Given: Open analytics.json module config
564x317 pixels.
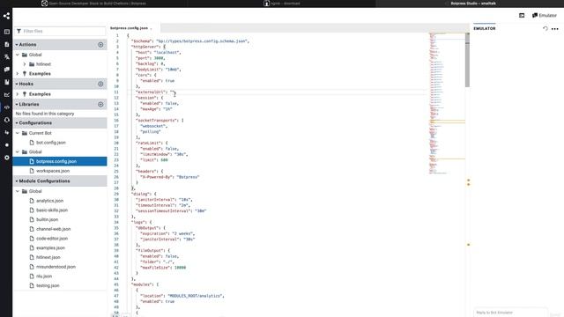Looking at the screenshot, I should pos(49,201).
